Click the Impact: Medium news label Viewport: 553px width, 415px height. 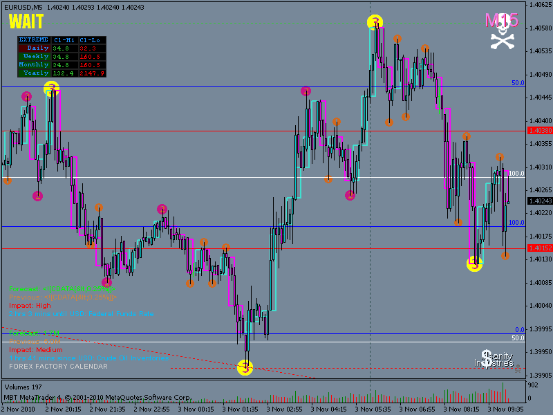click(x=36, y=350)
